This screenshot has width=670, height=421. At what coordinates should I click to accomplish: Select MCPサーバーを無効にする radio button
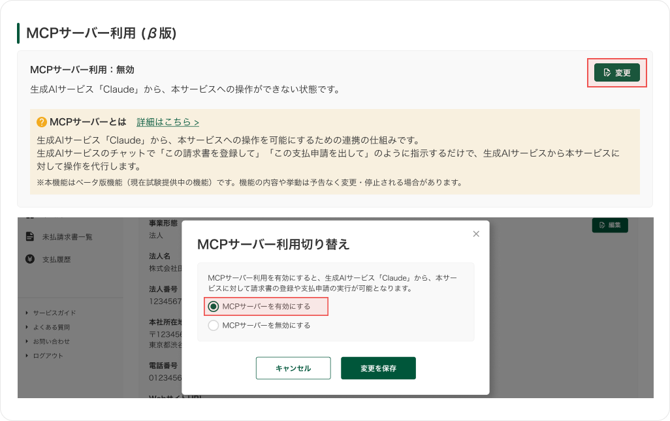click(x=214, y=325)
